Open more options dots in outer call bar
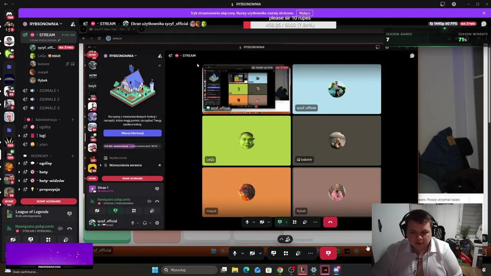 pyautogui.click(x=310, y=253)
